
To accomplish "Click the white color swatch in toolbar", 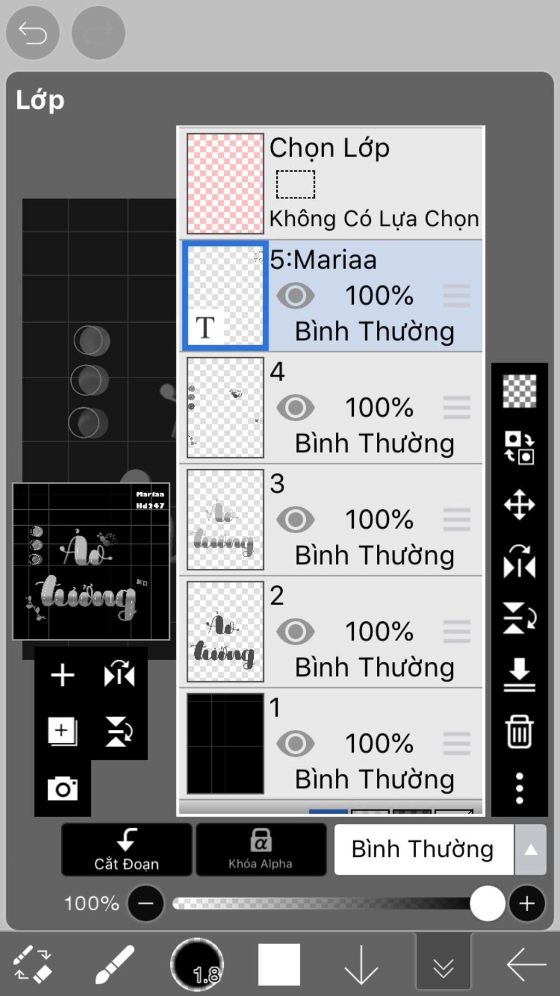I will pyautogui.click(x=279, y=965).
